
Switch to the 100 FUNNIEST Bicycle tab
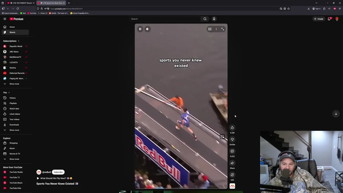21,3
